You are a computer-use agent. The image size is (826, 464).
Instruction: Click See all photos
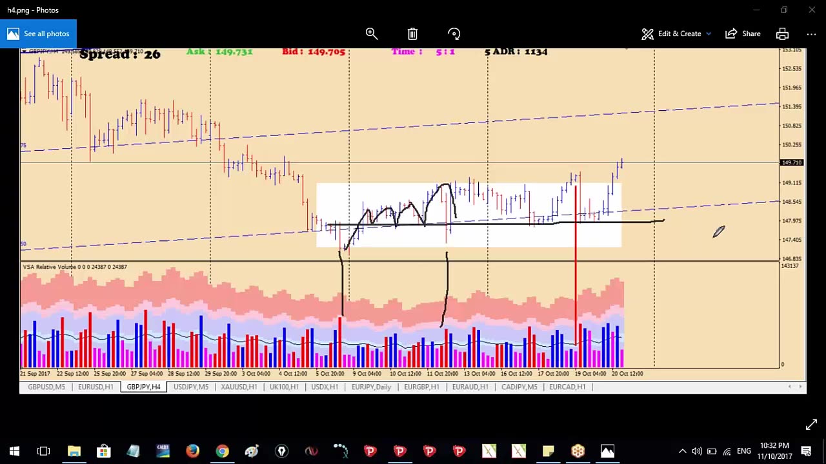pyautogui.click(x=39, y=34)
